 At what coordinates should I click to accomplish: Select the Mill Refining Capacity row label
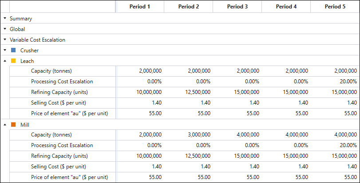pyautogui.click(x=59, y=156)
